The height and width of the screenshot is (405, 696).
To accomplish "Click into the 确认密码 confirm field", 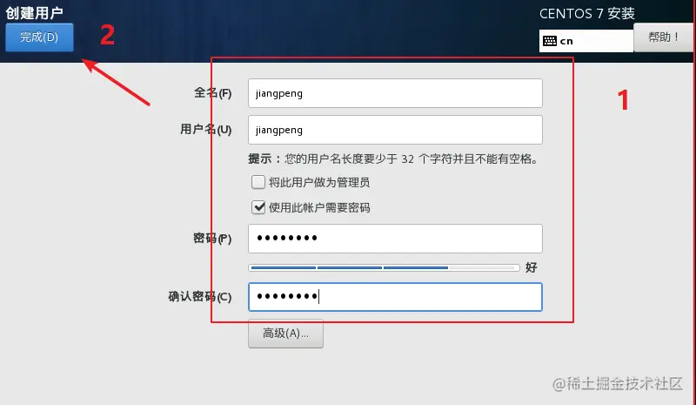I will pos(395,297).
